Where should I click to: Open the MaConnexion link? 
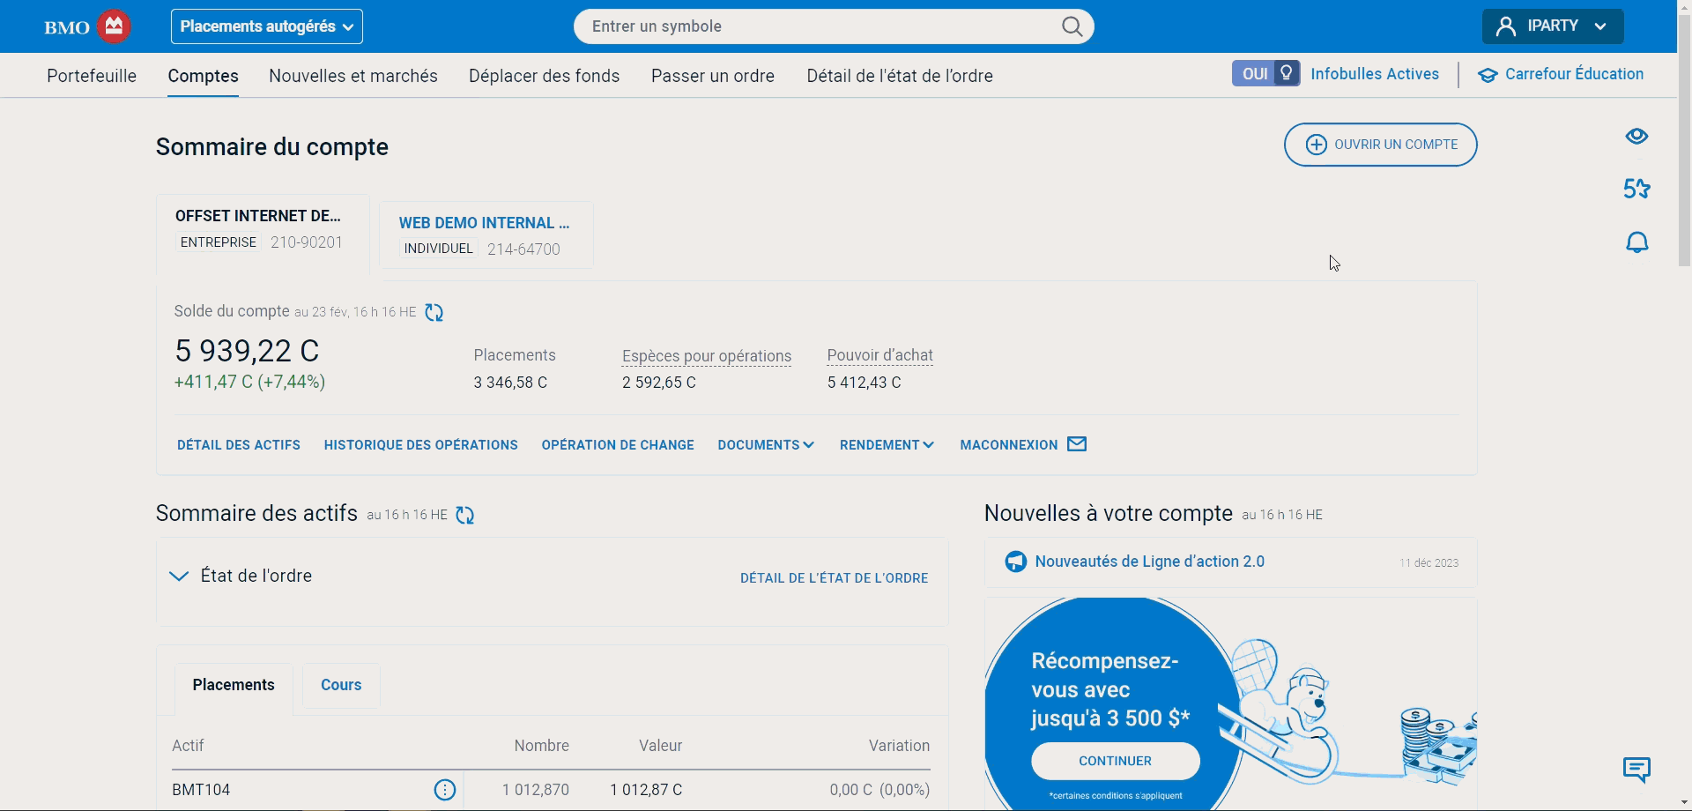coord(1009,445)
